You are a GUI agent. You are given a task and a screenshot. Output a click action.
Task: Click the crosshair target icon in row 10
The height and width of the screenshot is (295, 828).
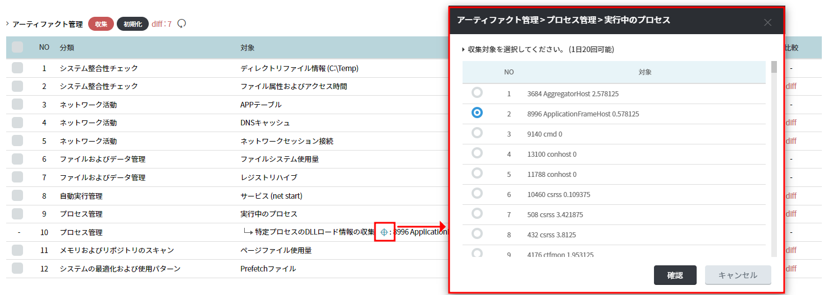(x=384, y=232)
